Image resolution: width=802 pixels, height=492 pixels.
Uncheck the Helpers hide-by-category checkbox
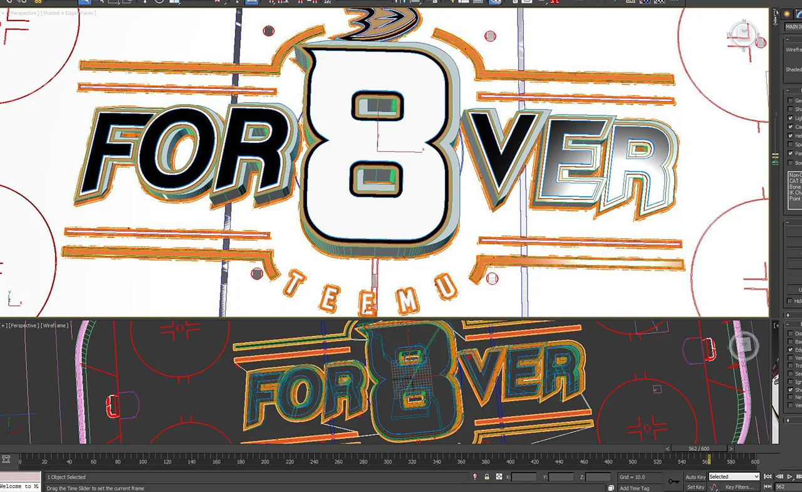[x=789, y=135]
